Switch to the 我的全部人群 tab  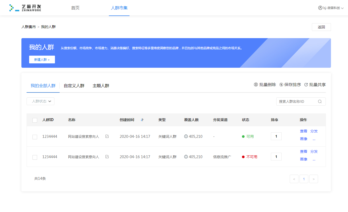(x=43, y=86)
